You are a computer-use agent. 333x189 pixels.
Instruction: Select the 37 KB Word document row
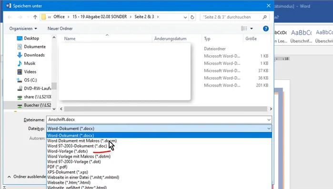(x=236, y=70)
